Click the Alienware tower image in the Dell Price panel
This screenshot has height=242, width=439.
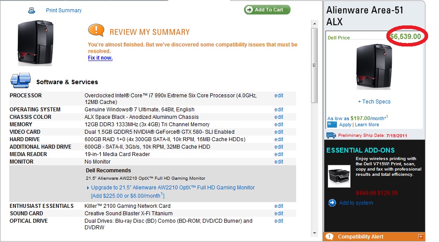[x=374, y=67]
